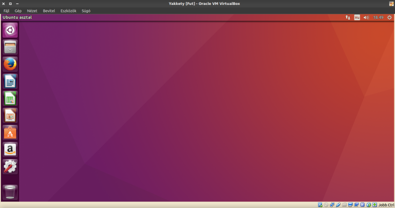
Task: Open Ubuntu Software store
Action: pos(10,132)
